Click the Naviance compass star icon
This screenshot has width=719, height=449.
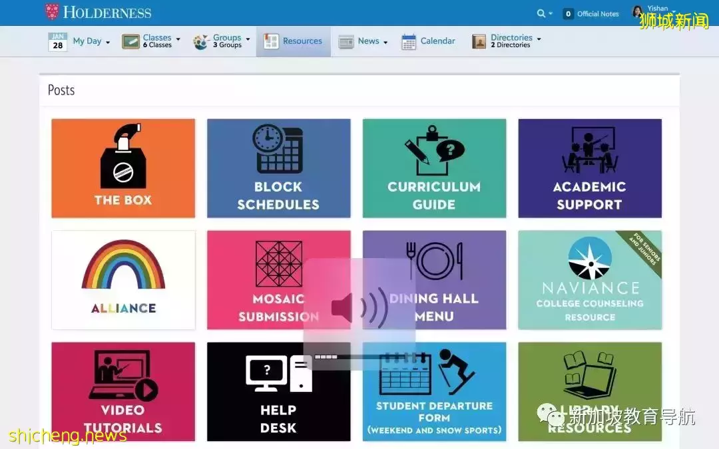coord(590,258)
